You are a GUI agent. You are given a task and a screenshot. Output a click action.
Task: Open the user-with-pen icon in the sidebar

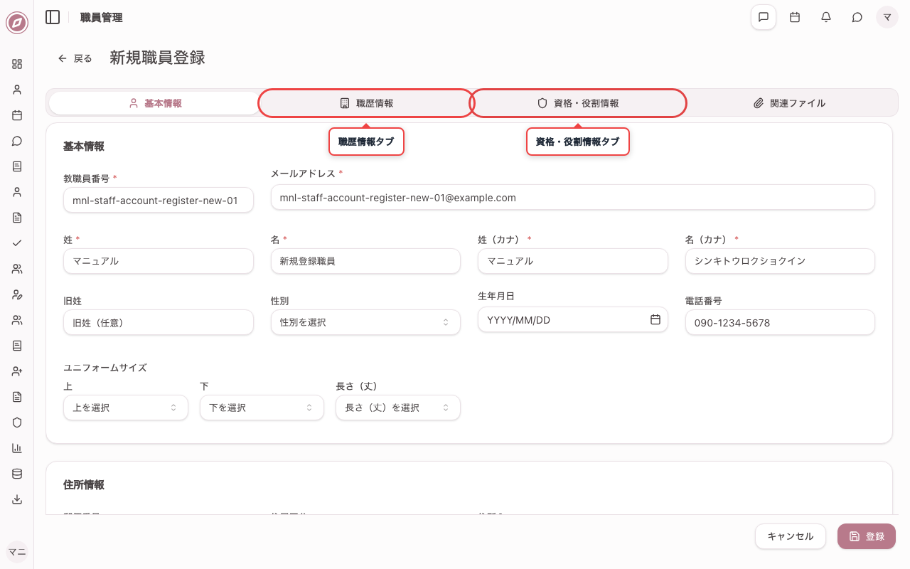[17, 294]
